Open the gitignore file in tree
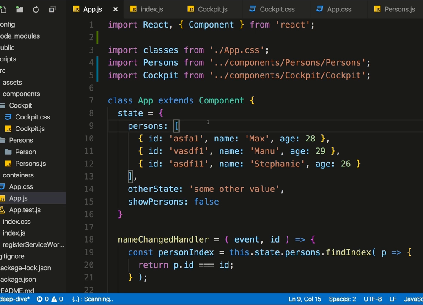This screenshot has height=305, width=423. (12, 256)
